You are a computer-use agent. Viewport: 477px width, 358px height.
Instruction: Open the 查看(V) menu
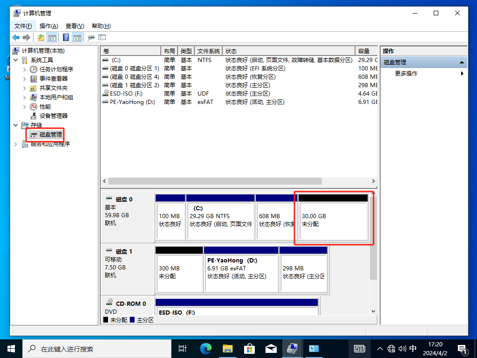[75, 26]
